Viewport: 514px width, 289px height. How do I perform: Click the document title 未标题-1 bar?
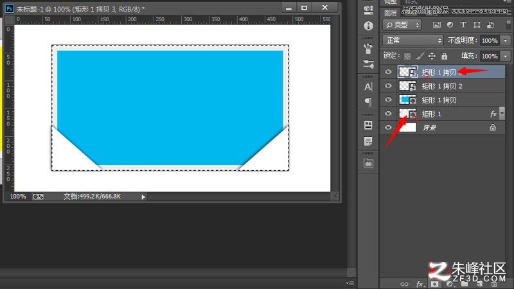point(80,9)
